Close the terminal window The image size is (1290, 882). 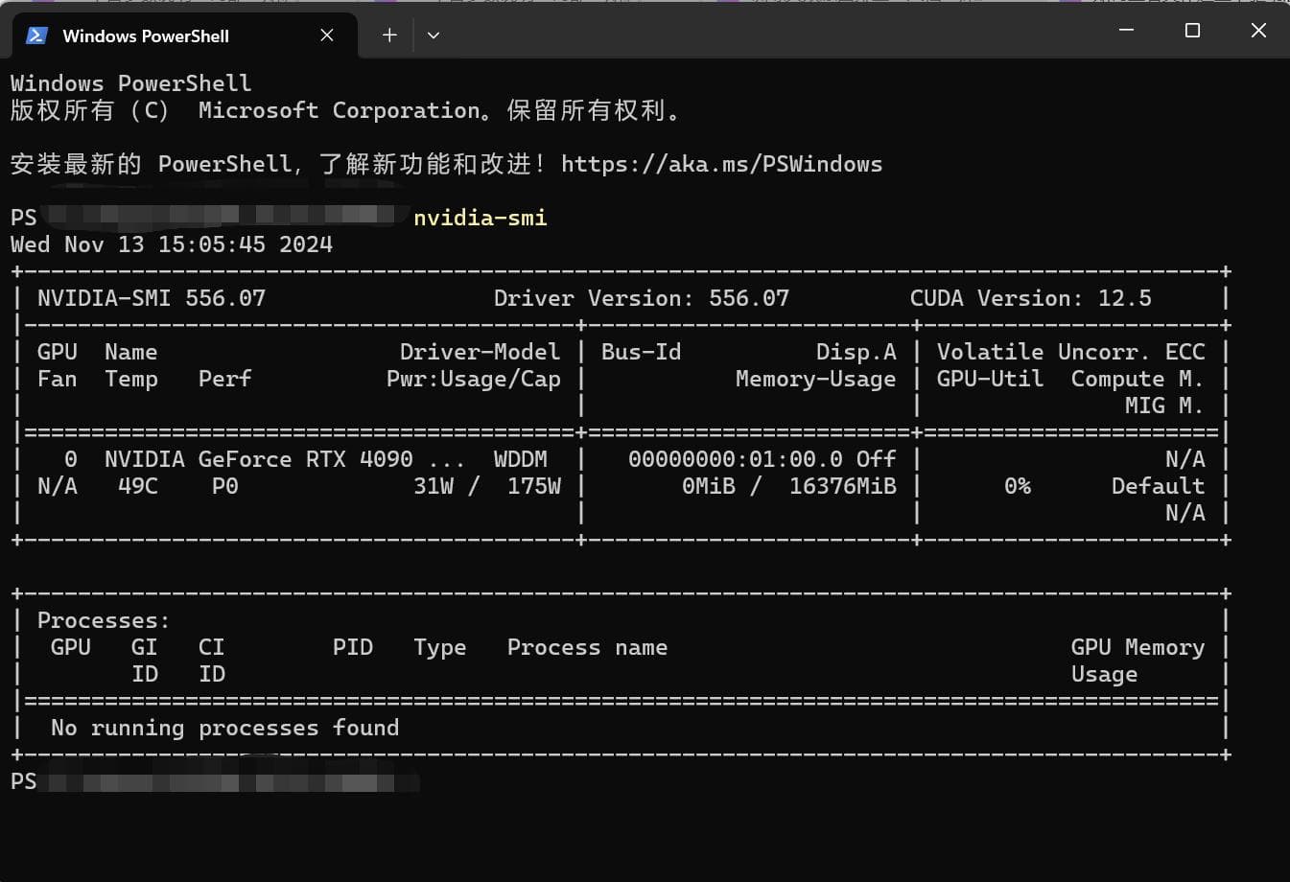pyautogui.click(x=1258, y=31)
